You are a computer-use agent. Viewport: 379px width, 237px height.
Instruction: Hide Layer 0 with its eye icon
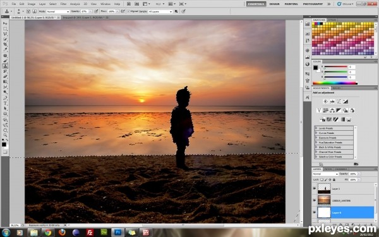point(315,212)
